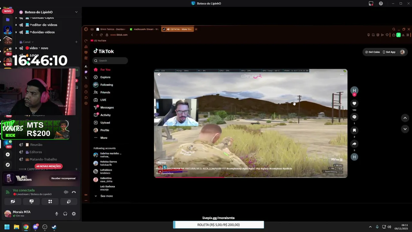Open Luiz Barbosa's account

[x=108, y=188]
